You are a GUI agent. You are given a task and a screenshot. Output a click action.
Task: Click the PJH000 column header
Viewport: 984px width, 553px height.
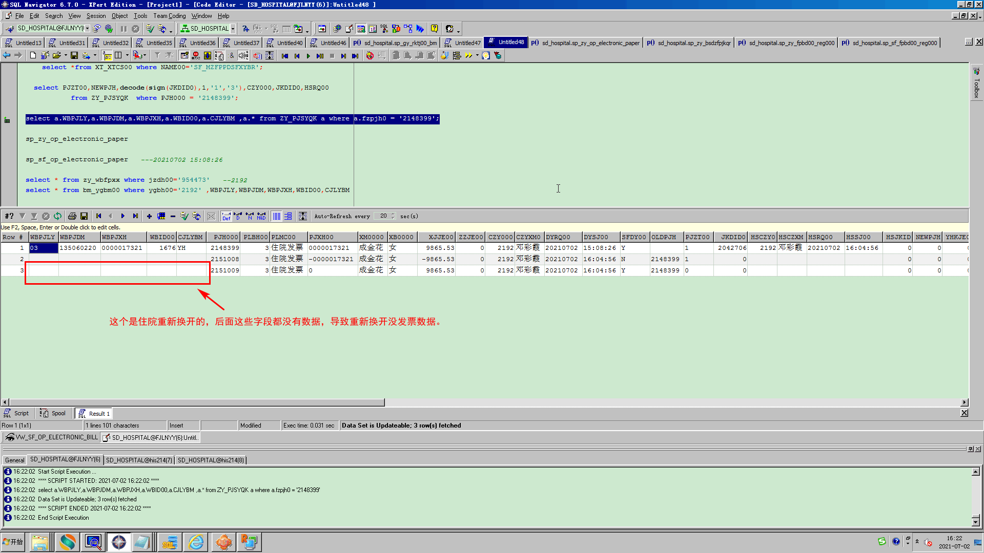click(225, 237)
